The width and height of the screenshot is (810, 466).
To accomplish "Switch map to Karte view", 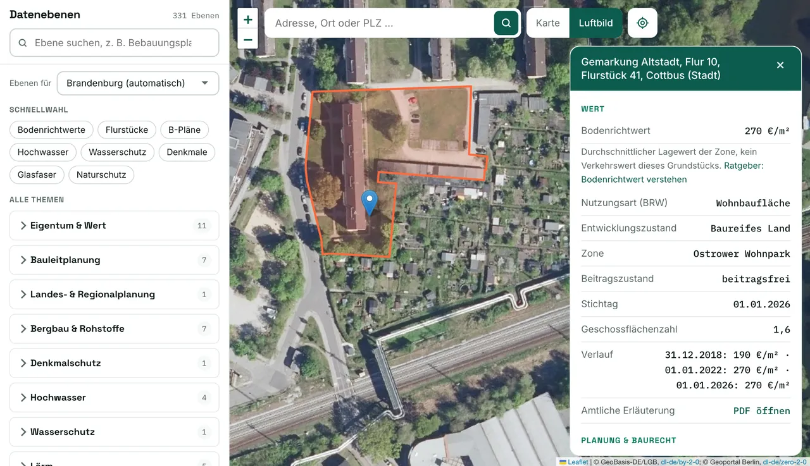I will pyautogui.click(x=547, y=23).
